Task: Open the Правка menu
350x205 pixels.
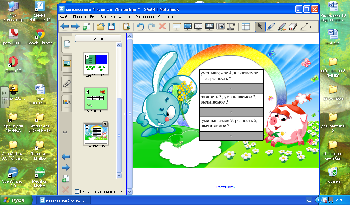Action: pyautogui.click(x=79, y=17)
